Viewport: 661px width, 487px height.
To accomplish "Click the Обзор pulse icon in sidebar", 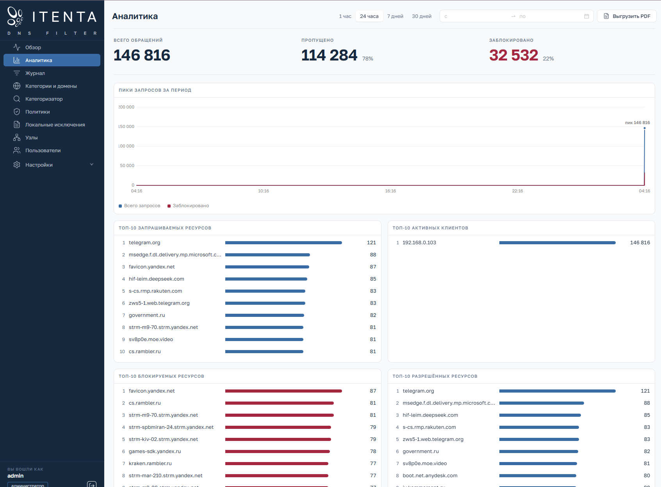I will (17, 47).
